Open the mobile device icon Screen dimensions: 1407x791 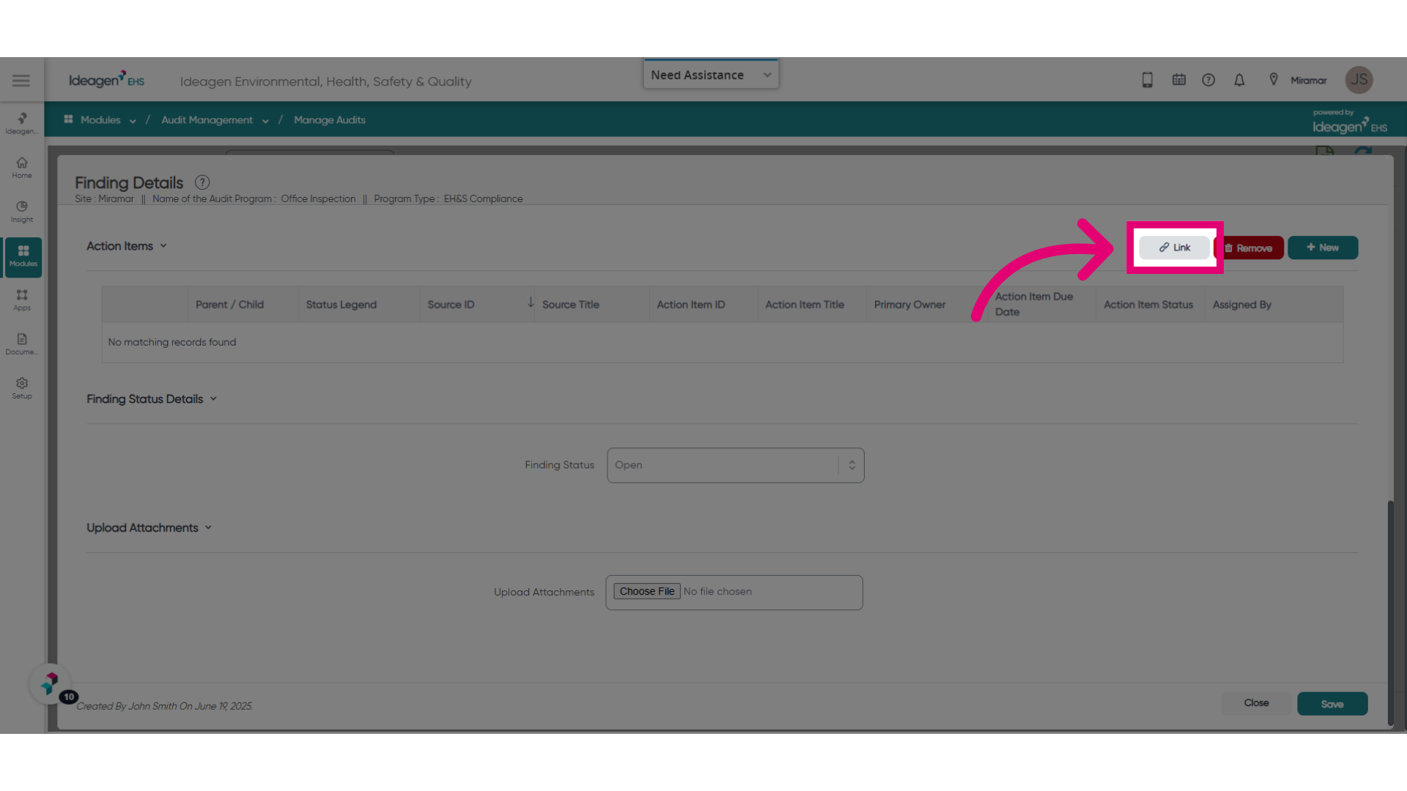tap(1148, 80)
